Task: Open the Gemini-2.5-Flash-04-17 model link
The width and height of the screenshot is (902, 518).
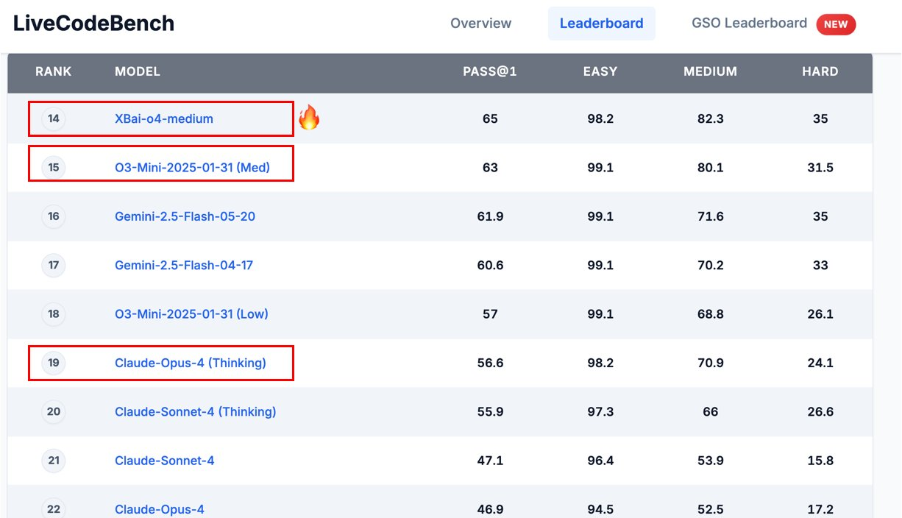Action: pos(184,265)
